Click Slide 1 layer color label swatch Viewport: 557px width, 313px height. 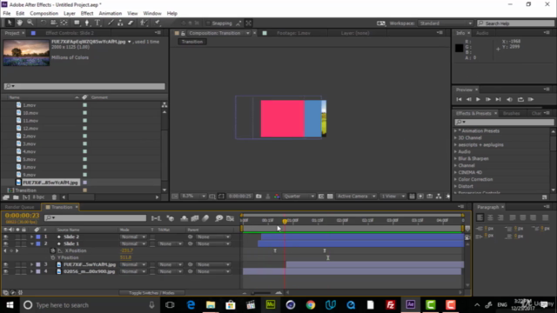point(38,243)
